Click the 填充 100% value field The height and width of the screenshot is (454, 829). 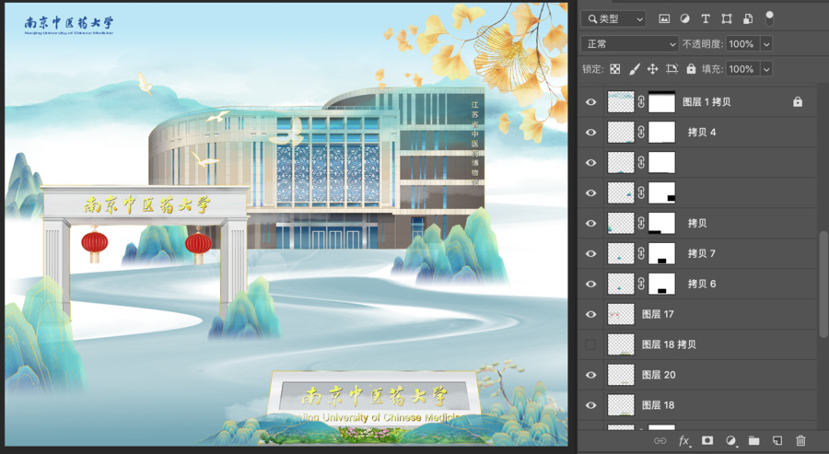742,69
